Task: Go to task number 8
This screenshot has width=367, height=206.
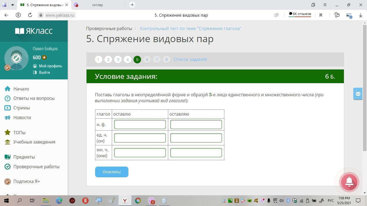Action: point(167,60)
